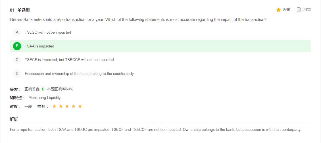Image resolution: width=321 pixels, height=143 pixels.
Task: Click the 收藏 text label
Action: click(286, 10)
